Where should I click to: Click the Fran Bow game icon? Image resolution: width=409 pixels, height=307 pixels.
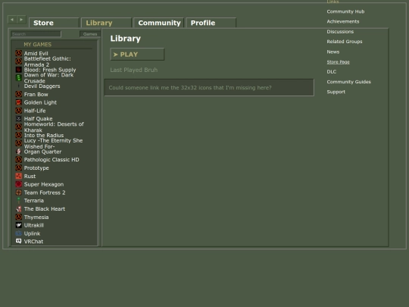[x=18, y=94]
